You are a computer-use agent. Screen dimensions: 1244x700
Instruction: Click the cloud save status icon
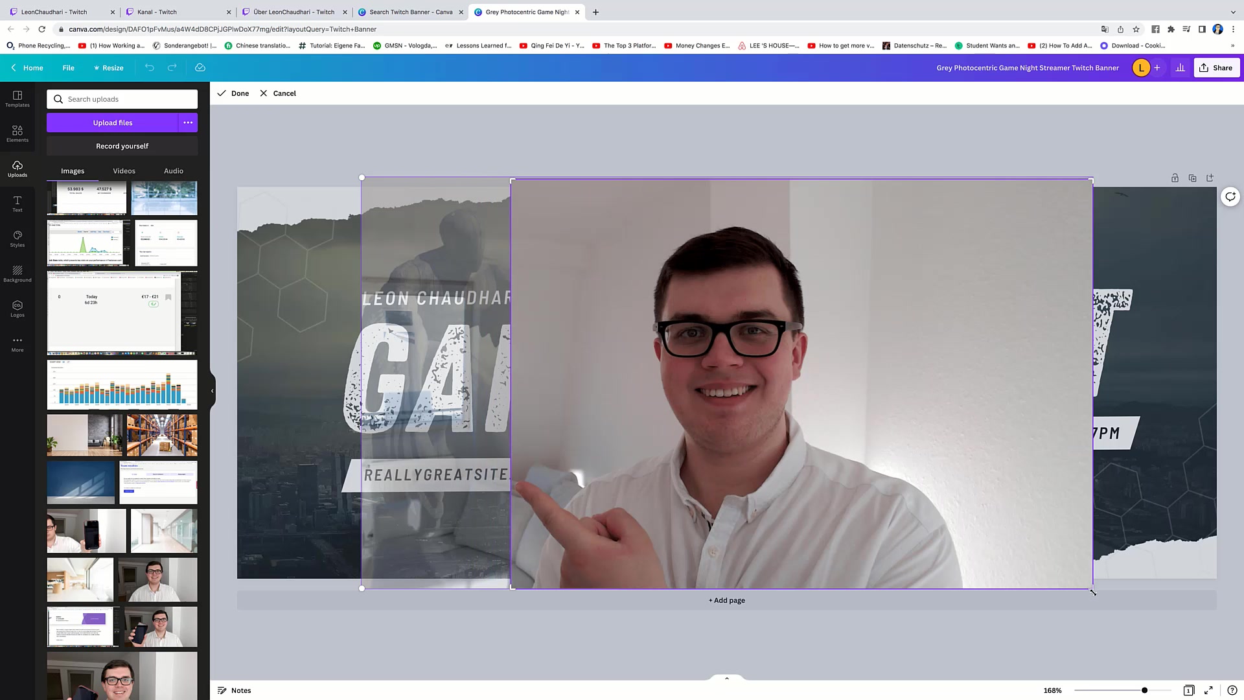pos(200,67)
